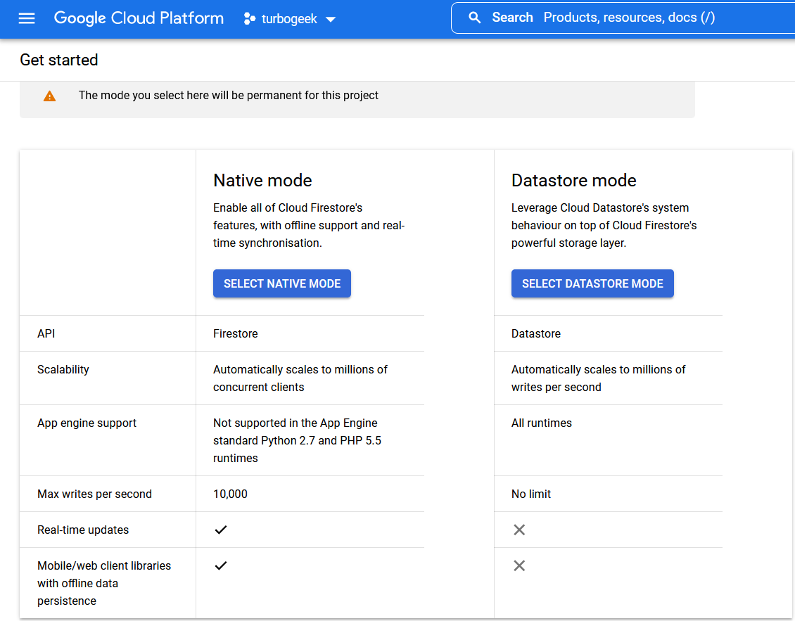Click the Select Native Mode button
This screenshot has width=795, height=621.
click(x=282, y=283)
